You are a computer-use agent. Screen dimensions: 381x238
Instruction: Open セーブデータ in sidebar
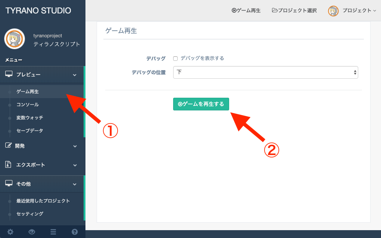tap(29, 131)
